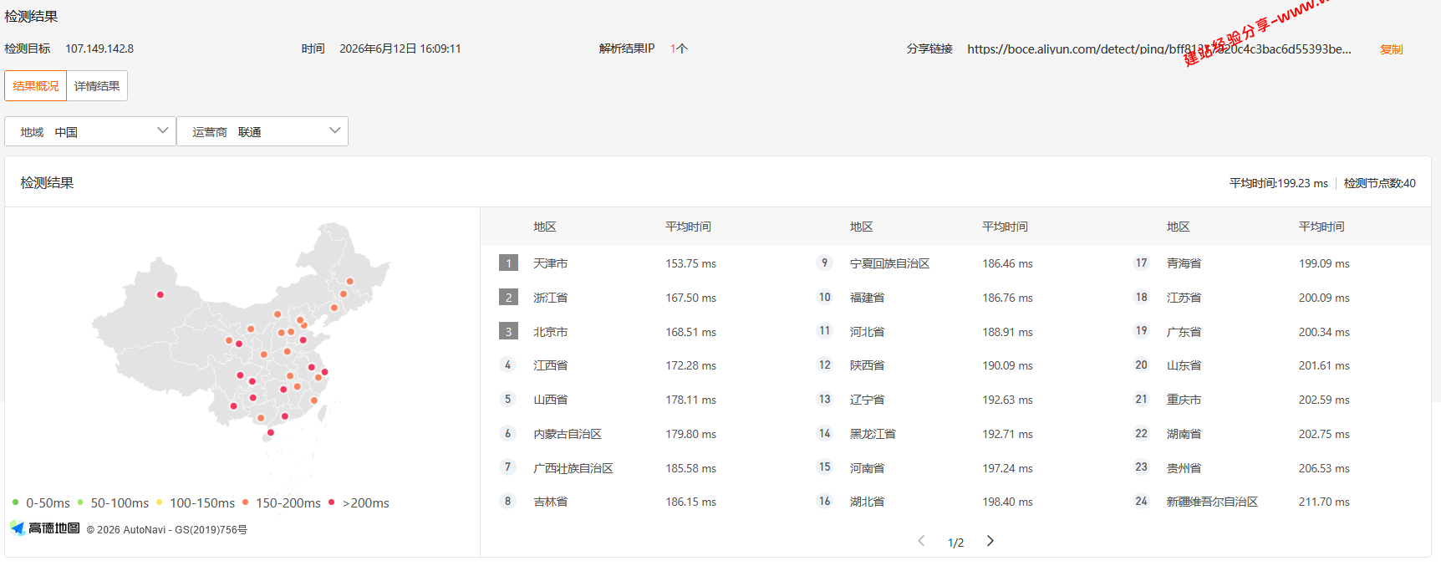Click the 高德地图 logo
1441x566 pixels.
coord(46,528)
